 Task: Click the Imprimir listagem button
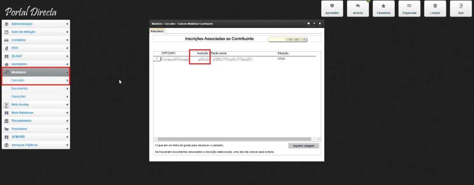pyautogui.click(x=303, y=146)
